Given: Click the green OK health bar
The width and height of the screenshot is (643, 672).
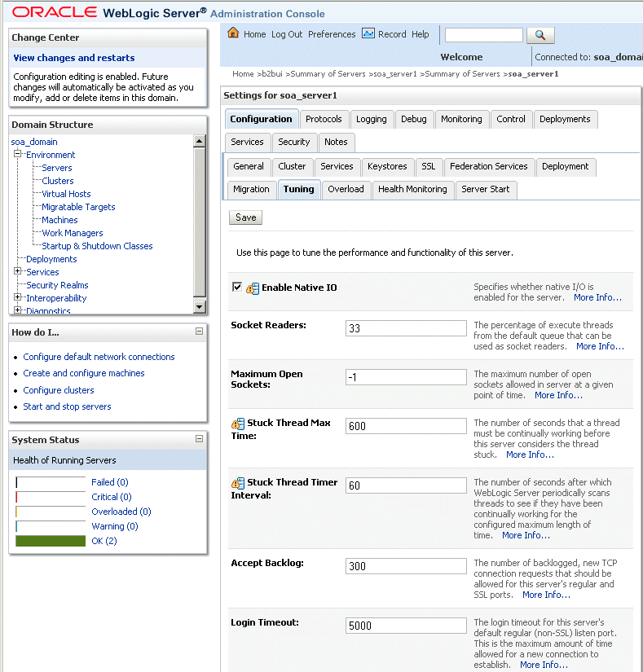Looking at the screenshot, I should pyautogui.click(x=51, y=541).
